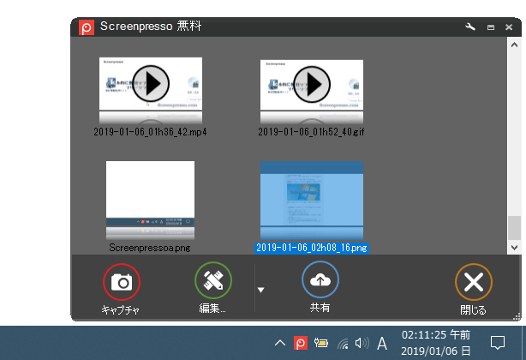Open the Edit pencil-and-ruler icon

point(213,280)
